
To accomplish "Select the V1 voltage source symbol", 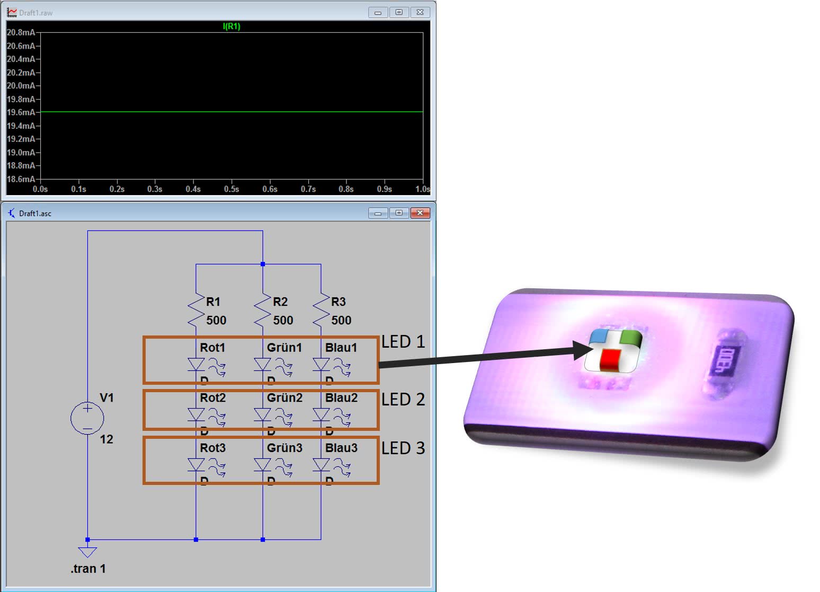I will pyautogui.click(x=87, y=418).
